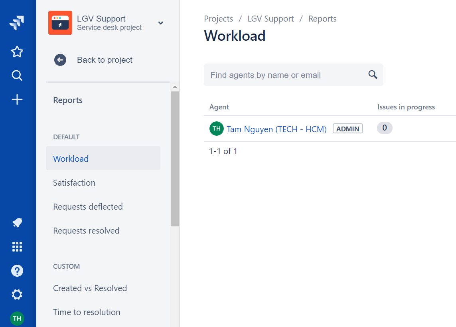Open search from the sidebar magnifier

[17, 75]
